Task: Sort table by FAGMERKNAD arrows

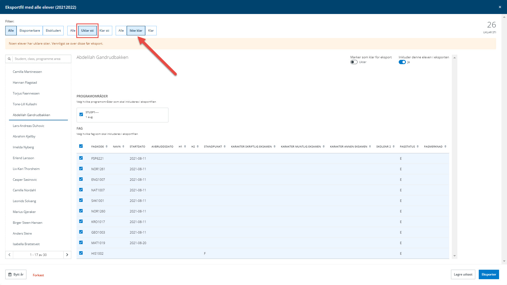Action: 445,146
